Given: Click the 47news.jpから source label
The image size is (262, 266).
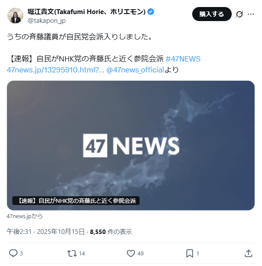Looking at the screenshot, I should tap(25, 216).
